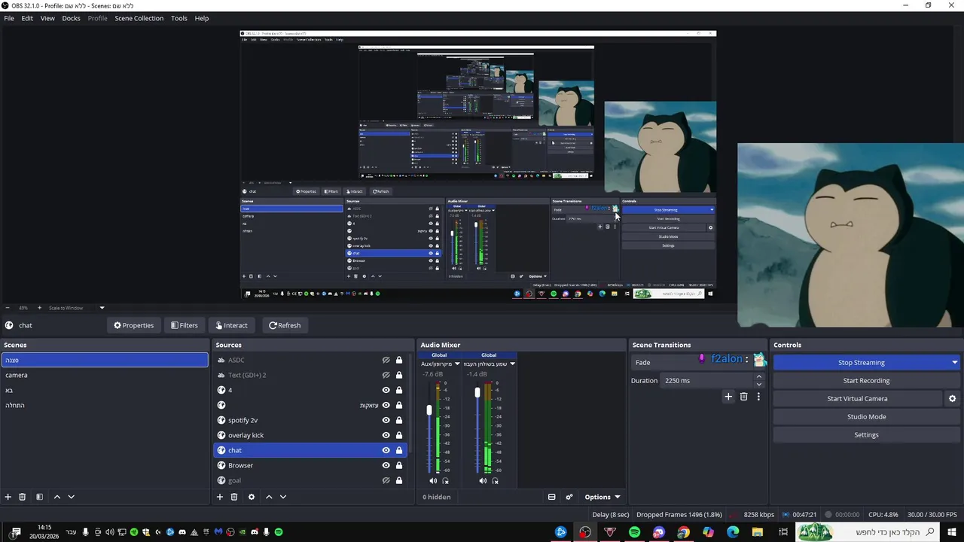The width and height of the screenshot is (964, 542).
Task: Mute the Aux microphone channel speaker icon
Action: (x=433, y=480)
